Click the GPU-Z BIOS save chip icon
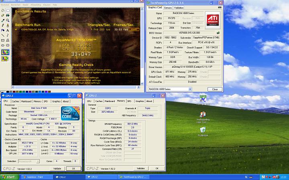The width and height of the screenshot is (289, 180). click(218, 33)
